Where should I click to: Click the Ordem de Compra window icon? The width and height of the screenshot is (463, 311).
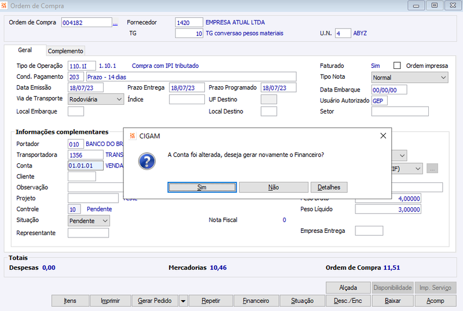tap(4, 5)
